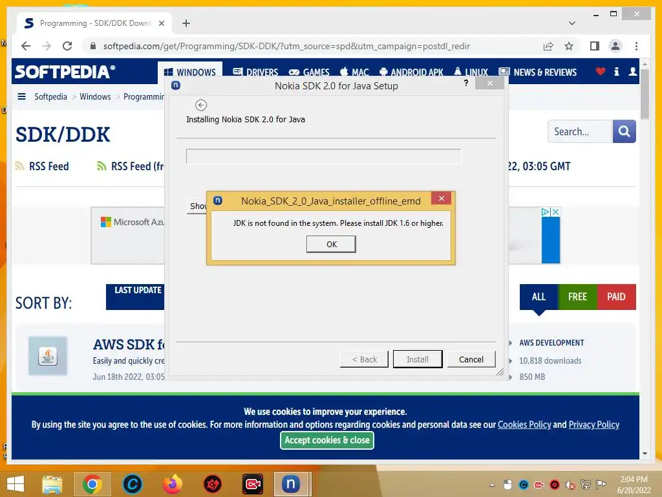Open the Cookies Policy link

pyautogui.click(x=524, y=425)
